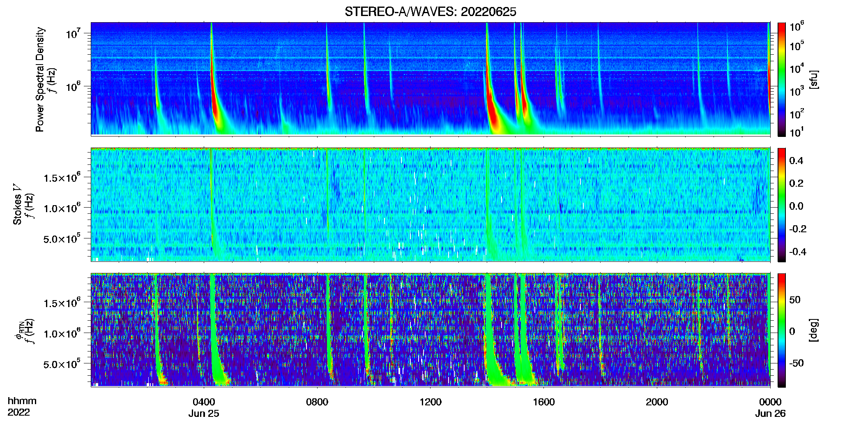Click 10^1 on the sfu color bar scale
The image size is (861, 444).
click(x=797, y=132)
